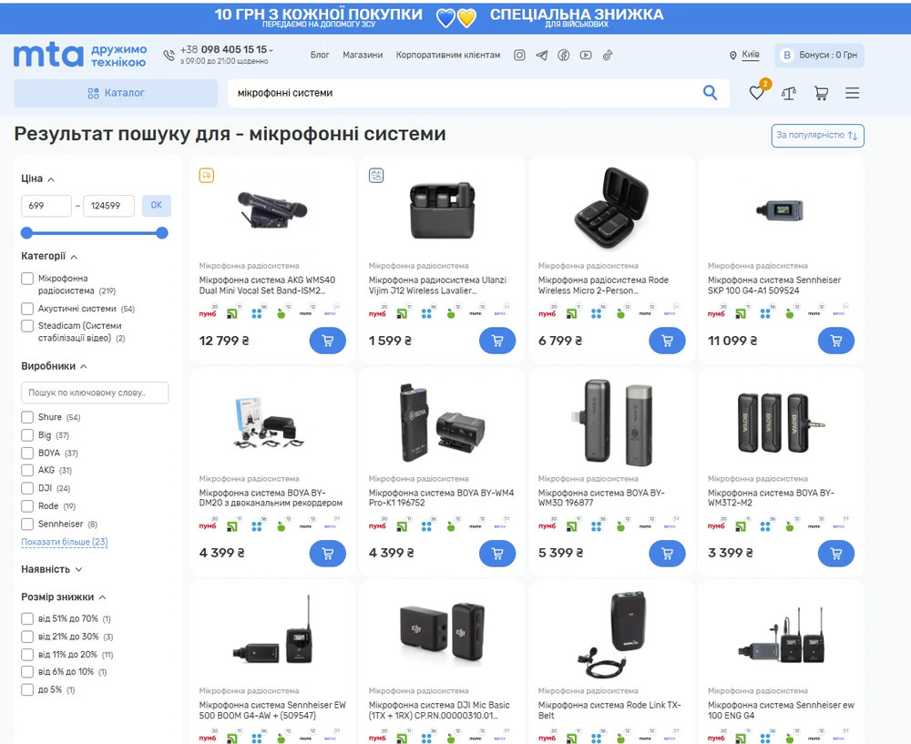This screenshot has height=744, width=911.
Task: Open the BOYA BY-WM3D product image
Action: pyautogui.click(x=612, y=423)
